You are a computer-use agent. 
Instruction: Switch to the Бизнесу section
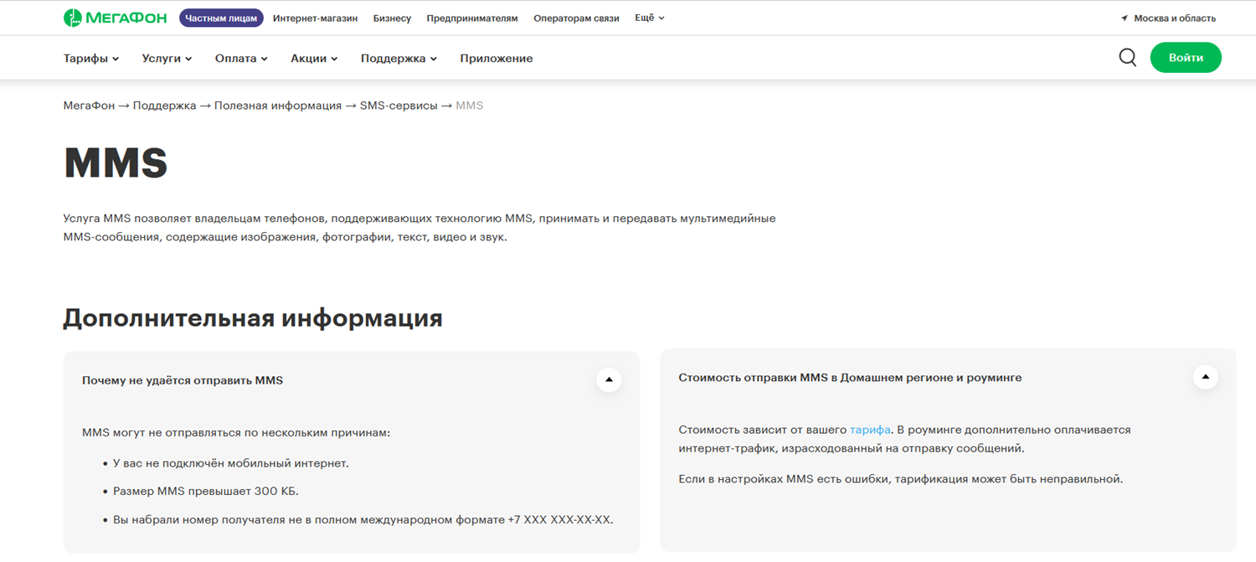click(x=392, y=18)
